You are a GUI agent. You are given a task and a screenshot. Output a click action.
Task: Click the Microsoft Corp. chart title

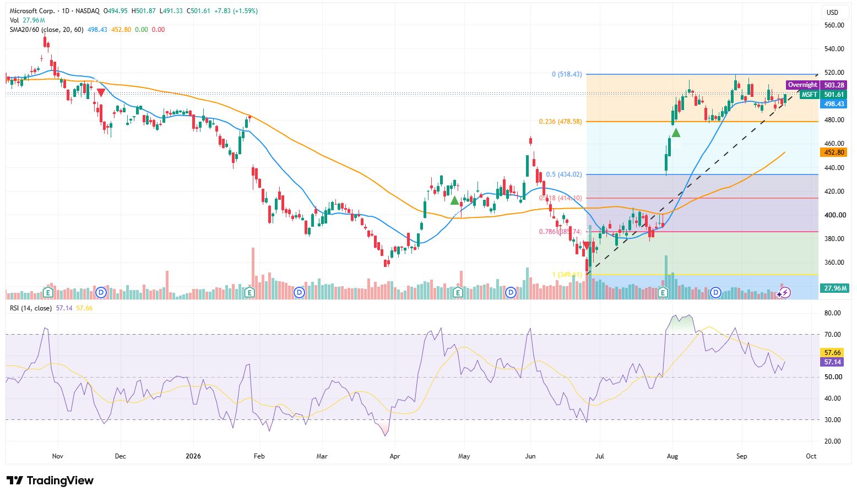point(33,11)
